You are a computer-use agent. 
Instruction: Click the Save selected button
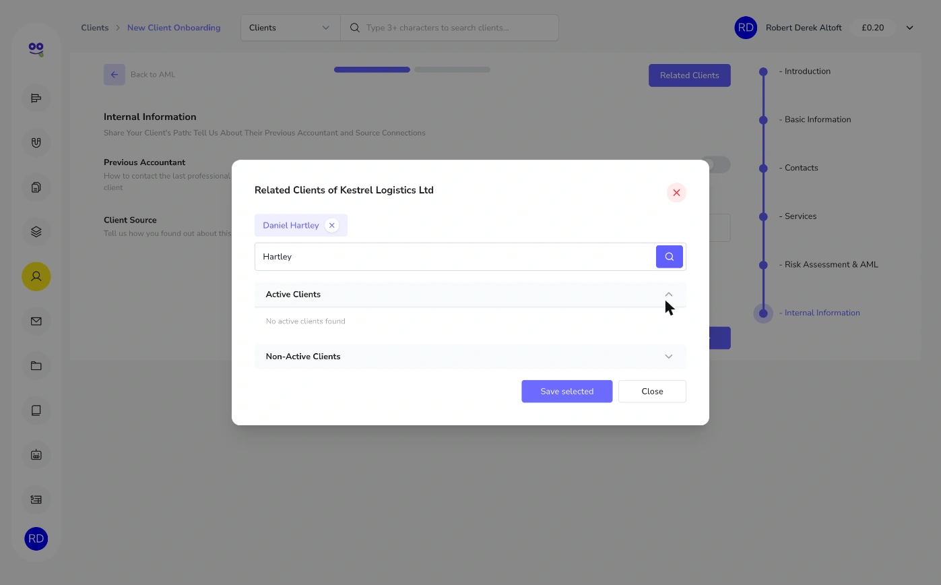tap(567, 392)
